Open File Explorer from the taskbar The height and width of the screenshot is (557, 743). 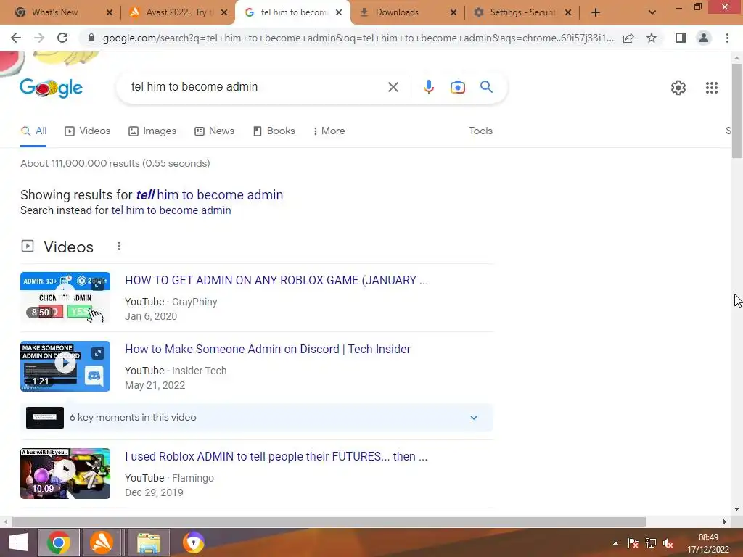148,542
